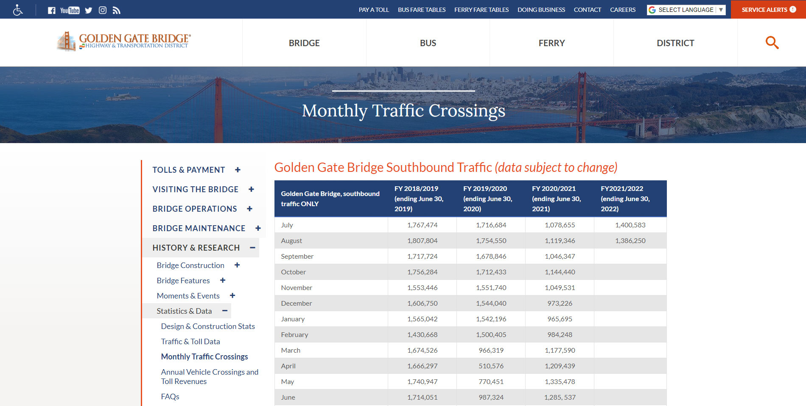806x406 pixels.
Task: Expand Bridge Maintenance plus icon
Action: point(258,228)
